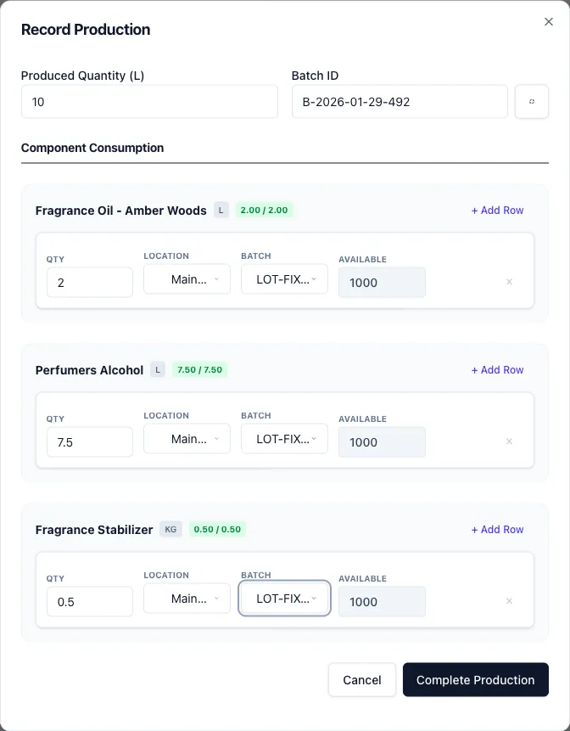Remove the Fragrance Stabilizer consumption row
This screenshot has height=731, width=570.
point(509,601)
